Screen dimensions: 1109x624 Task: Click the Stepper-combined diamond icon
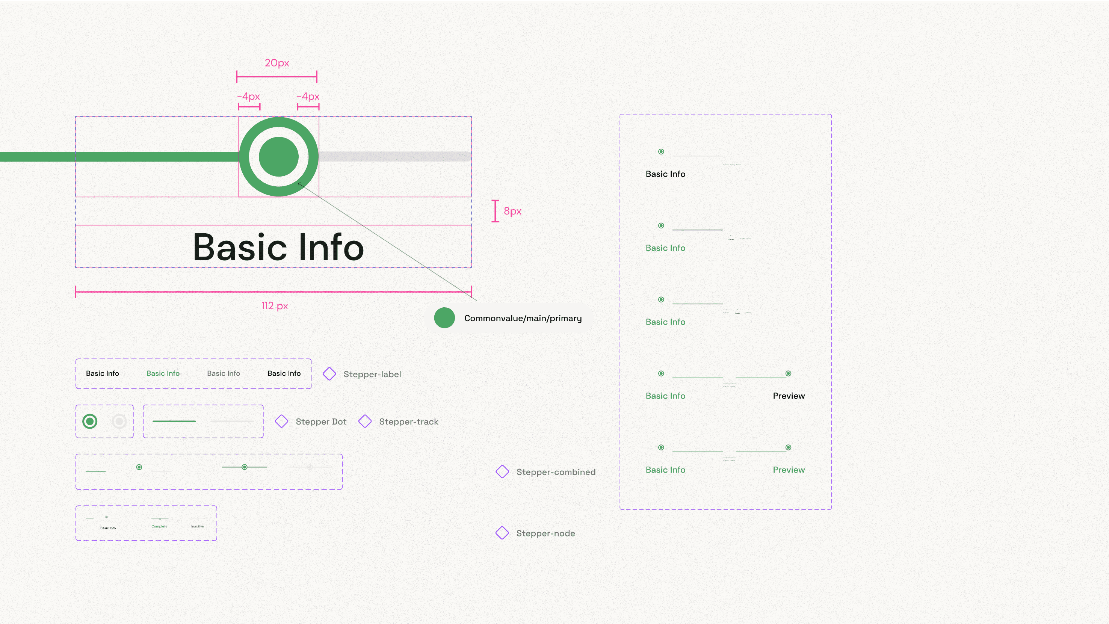(x=502, y=471)
